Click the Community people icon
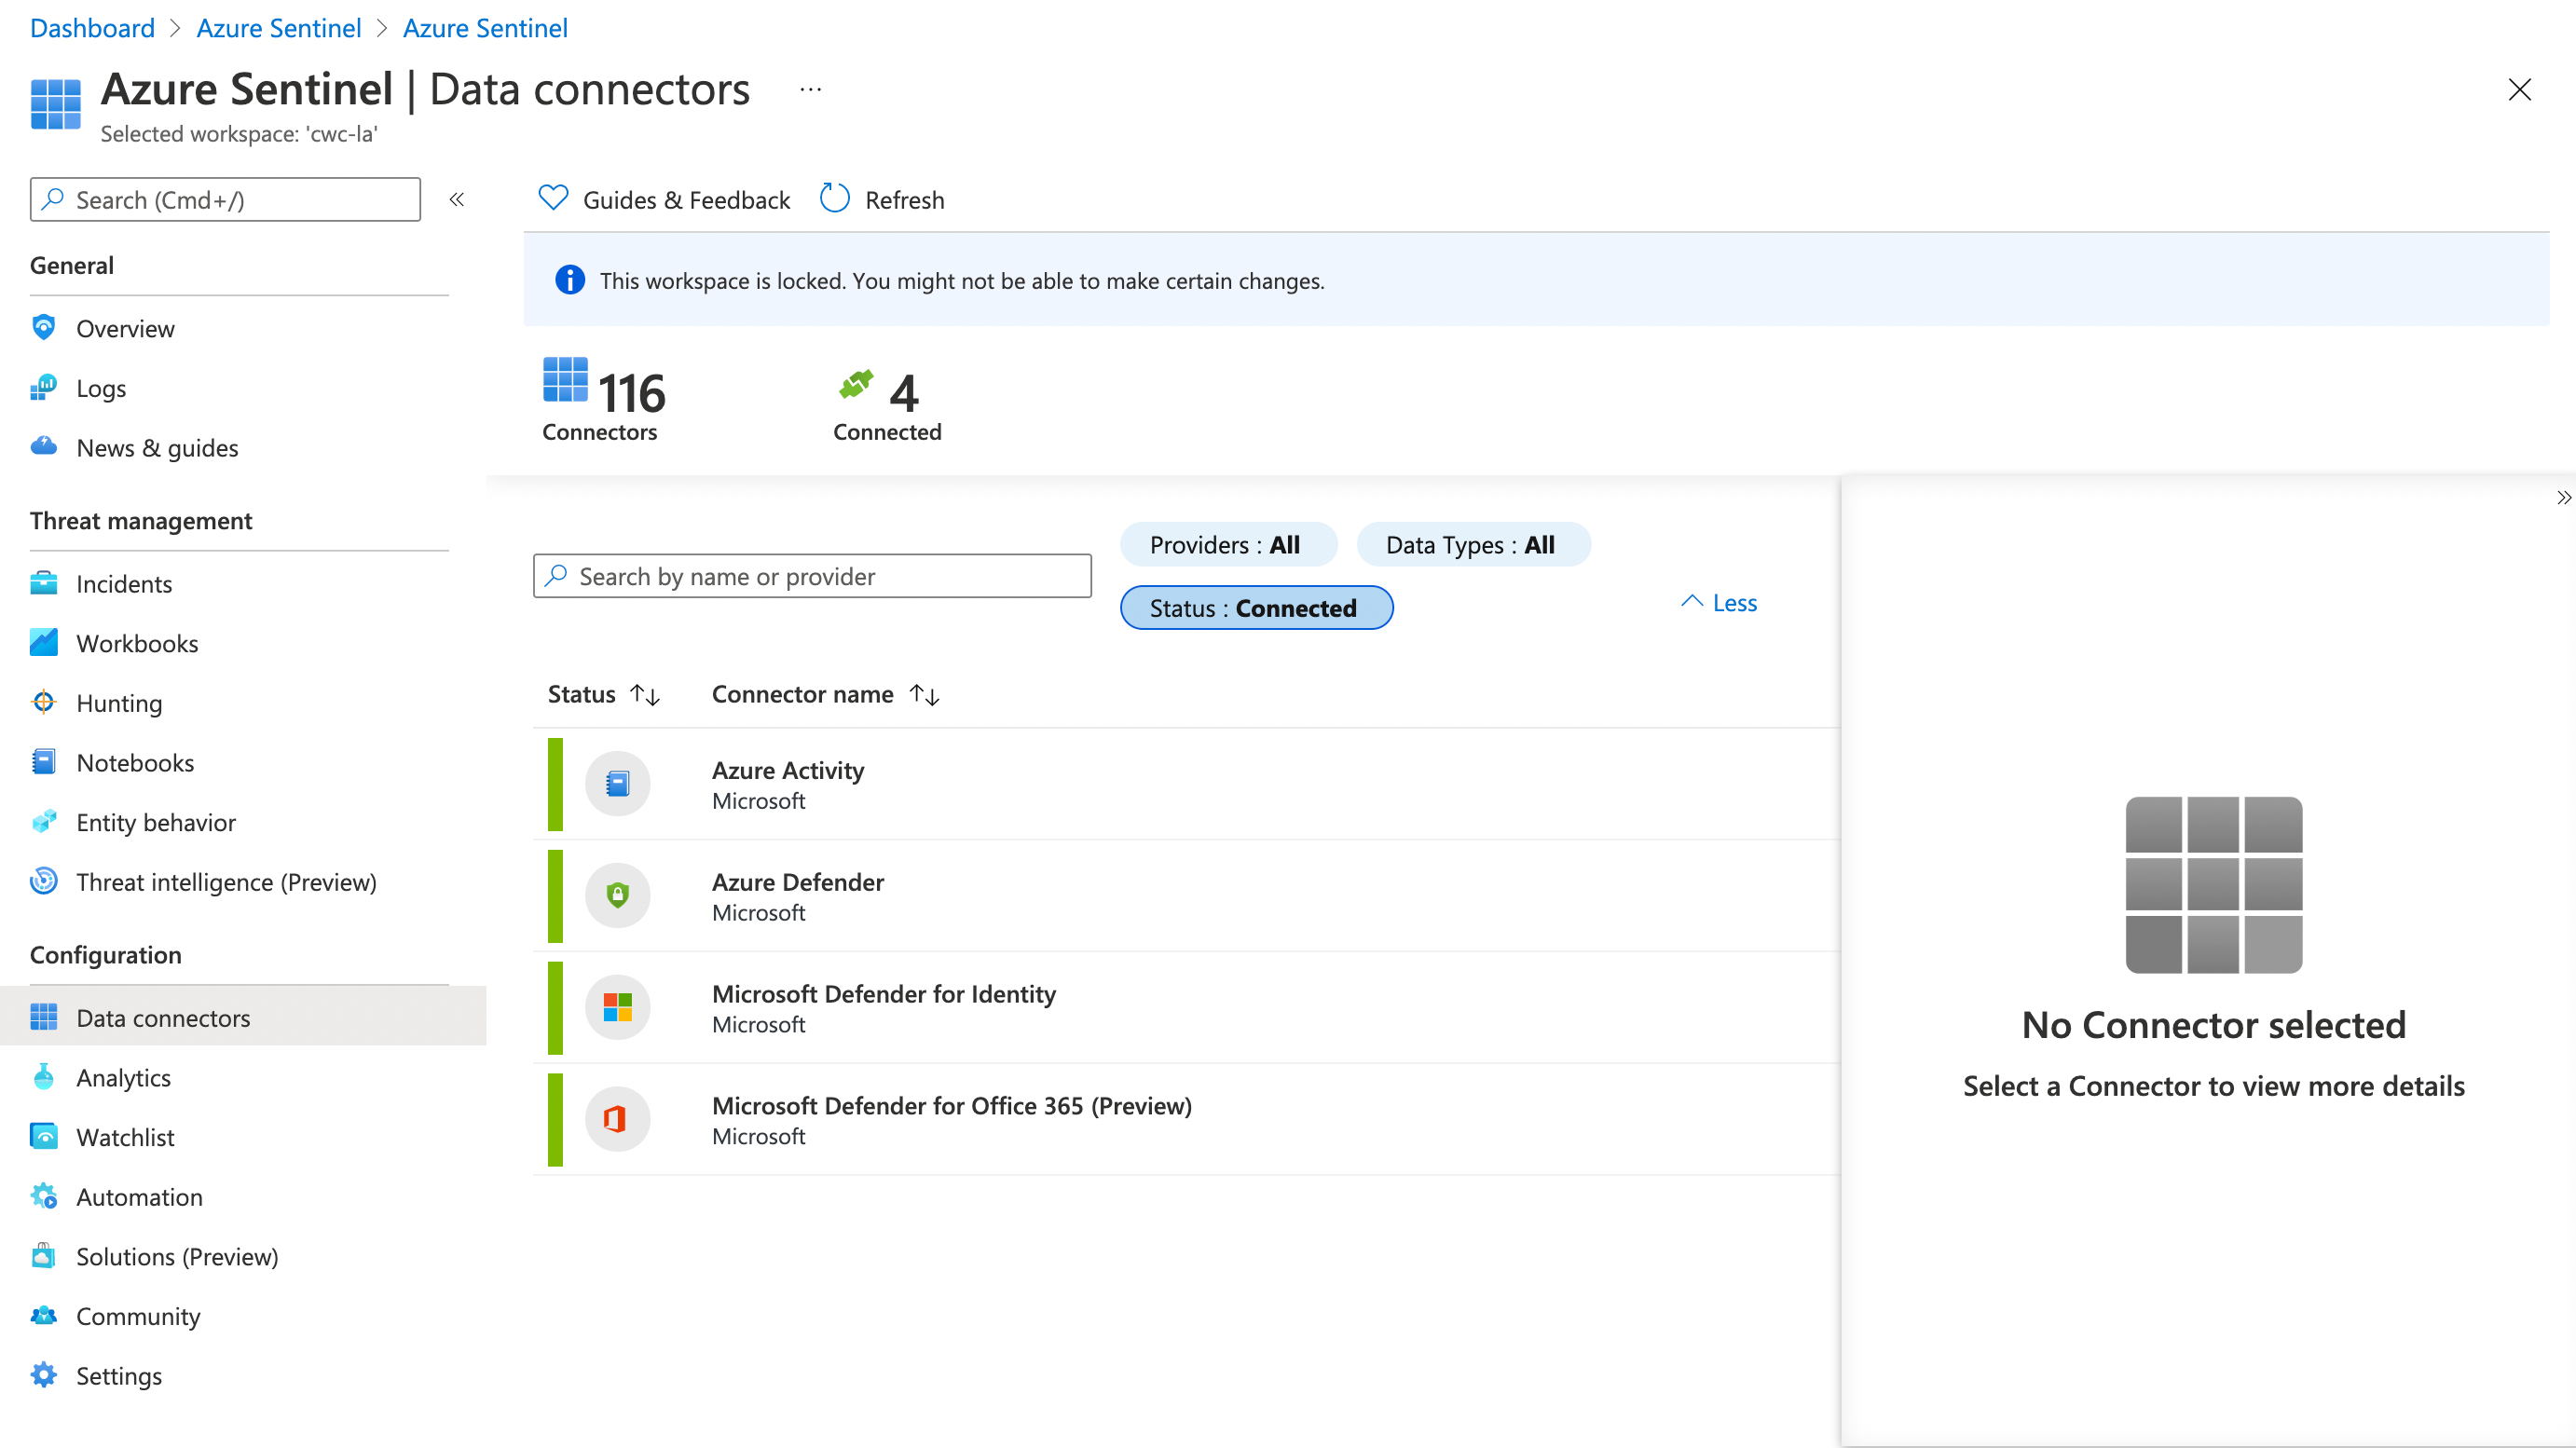 [x=44, y=1315]
